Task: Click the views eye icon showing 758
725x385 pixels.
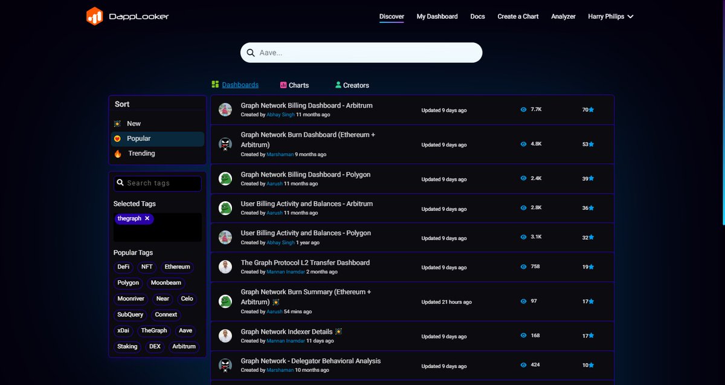Action: [523, 267]
